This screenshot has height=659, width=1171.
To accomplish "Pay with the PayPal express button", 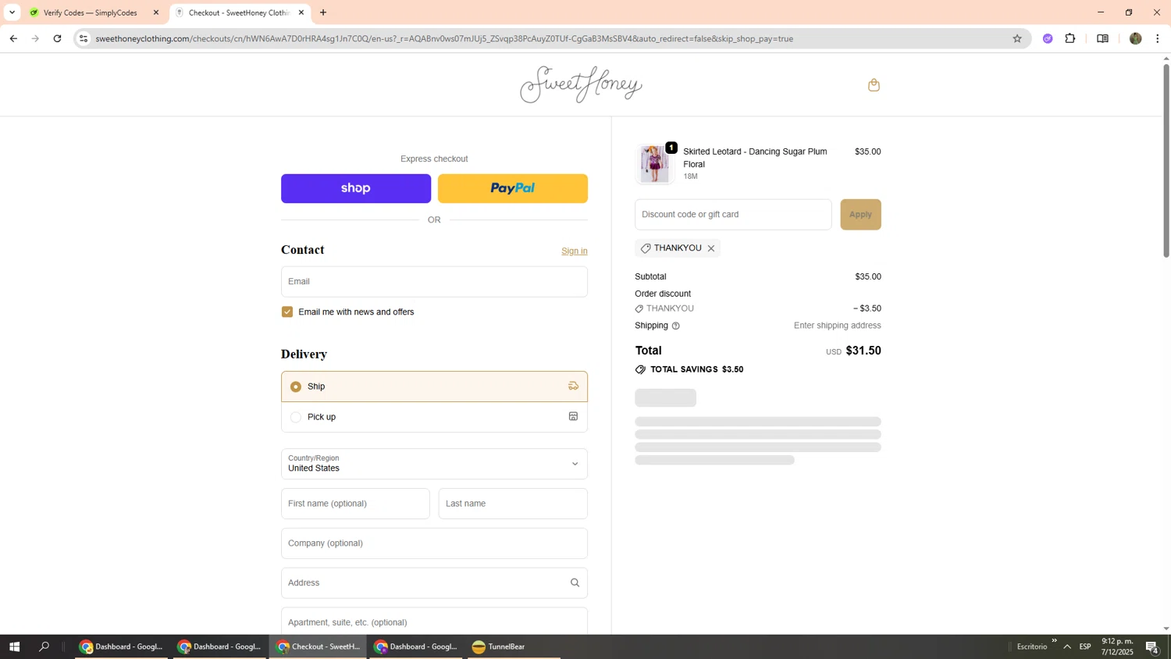I will (513, 188).
